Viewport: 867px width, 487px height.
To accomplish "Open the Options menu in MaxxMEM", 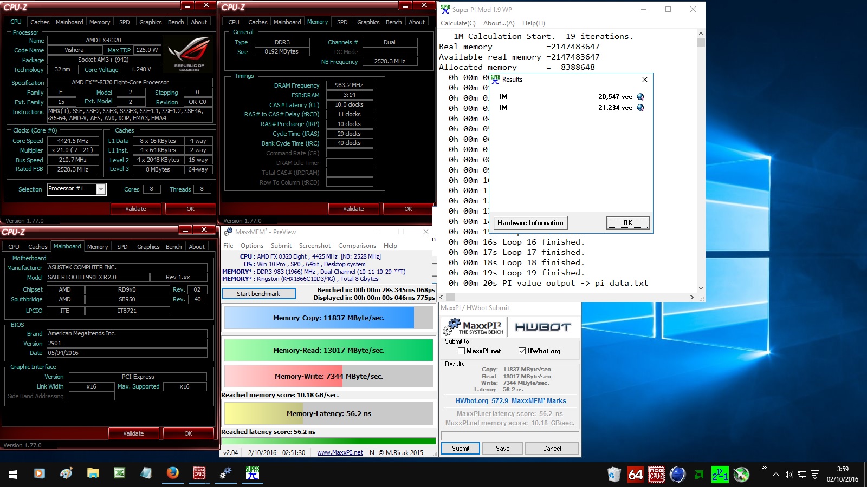I will click(252, 246).
